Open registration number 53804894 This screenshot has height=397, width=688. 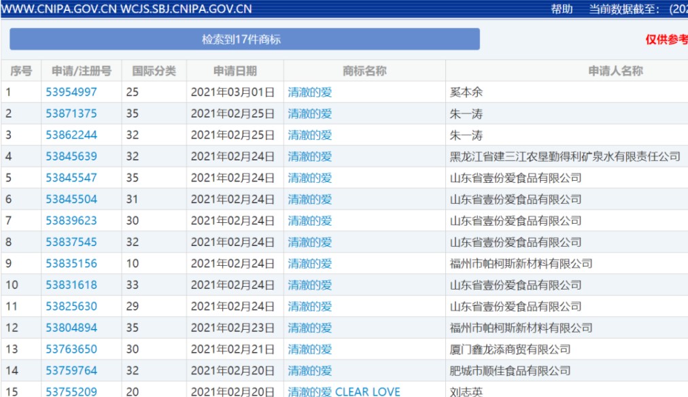(71, 328)
